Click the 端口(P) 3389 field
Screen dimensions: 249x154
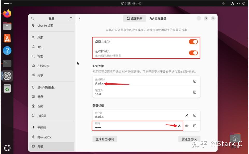coord(146,92)
